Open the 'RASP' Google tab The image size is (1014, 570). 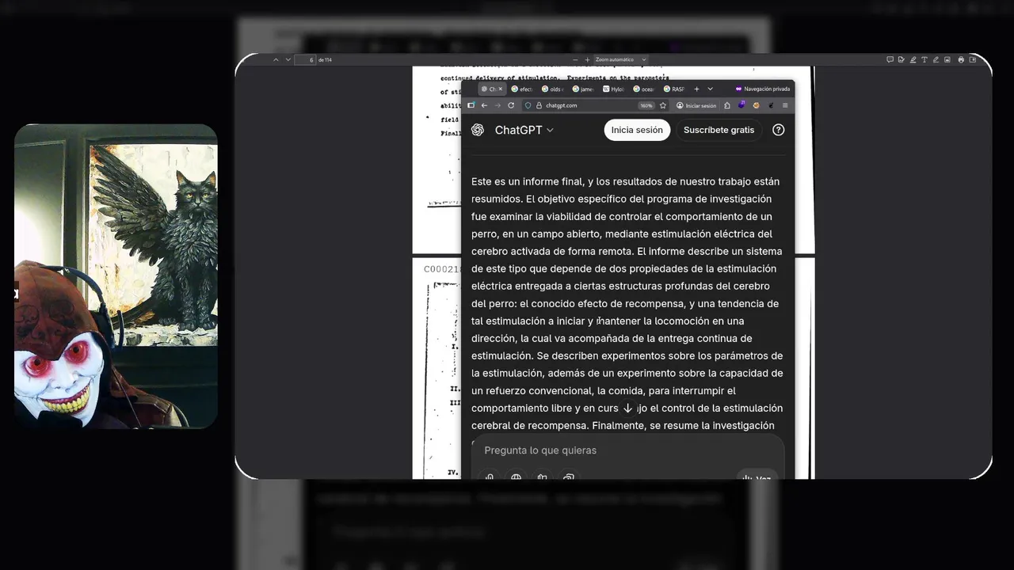pyautogui.click(x=674, y=89)
